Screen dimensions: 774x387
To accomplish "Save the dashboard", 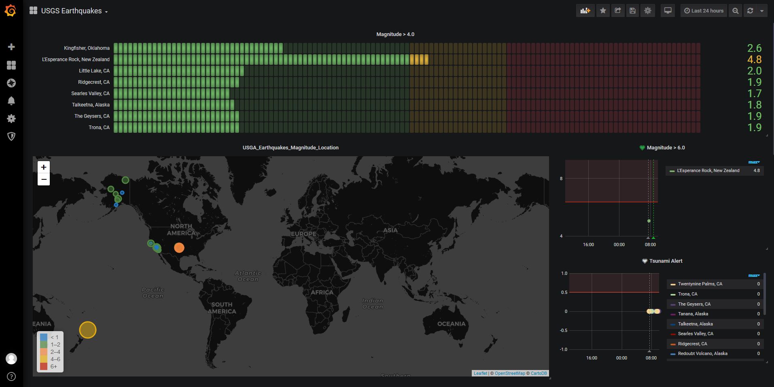I will coord(633,11).
